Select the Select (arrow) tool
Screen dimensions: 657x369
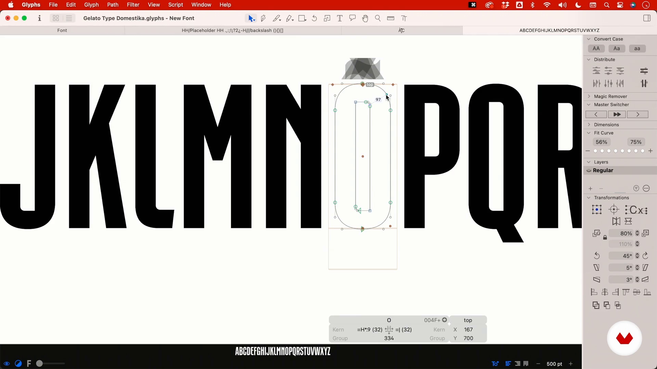251,18
